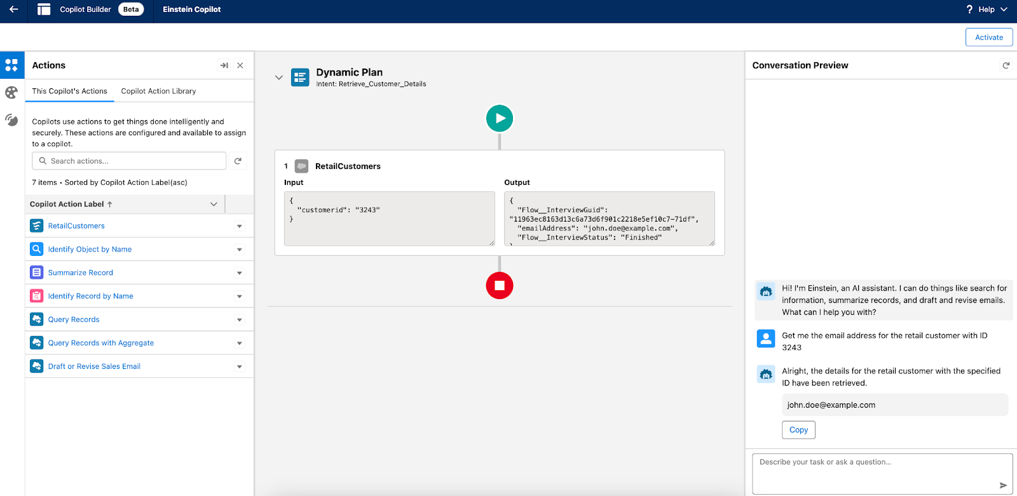The height and width of the screenshot is (496, 1017).
Task: Open Draft or Revise Sales Email row dropdown
Action: 240,366
